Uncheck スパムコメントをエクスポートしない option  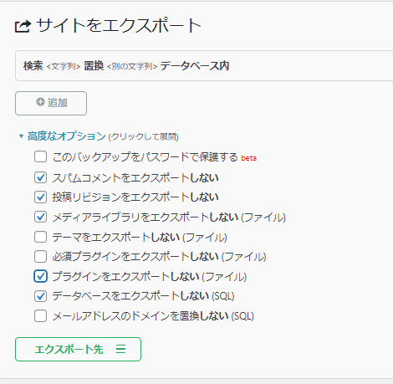(40, 177)
